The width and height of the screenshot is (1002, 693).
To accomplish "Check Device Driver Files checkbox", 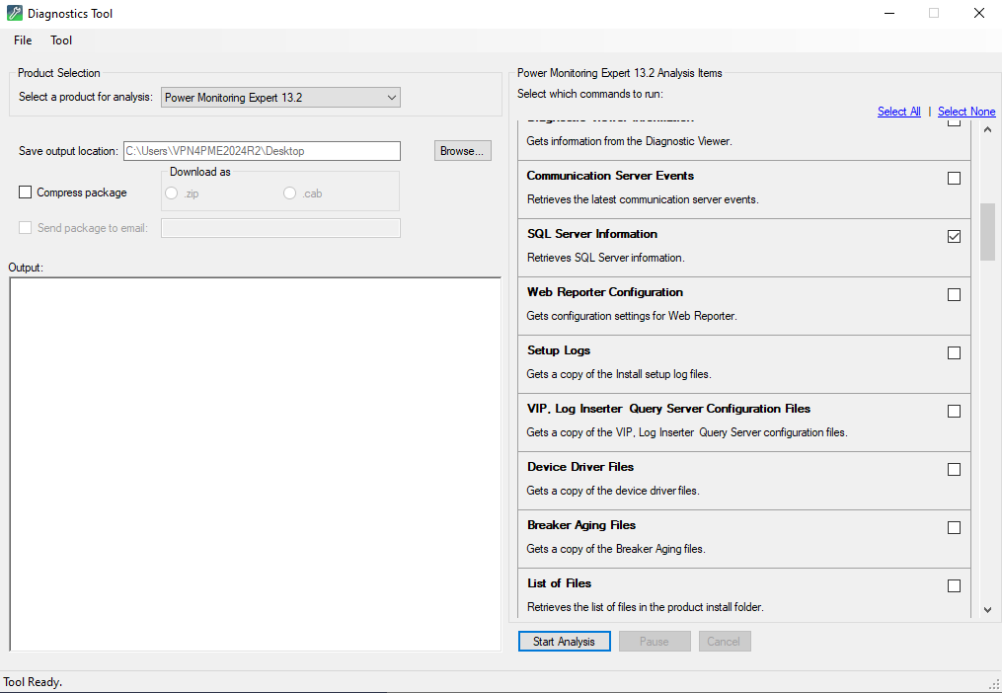I will tap(954, 469).
